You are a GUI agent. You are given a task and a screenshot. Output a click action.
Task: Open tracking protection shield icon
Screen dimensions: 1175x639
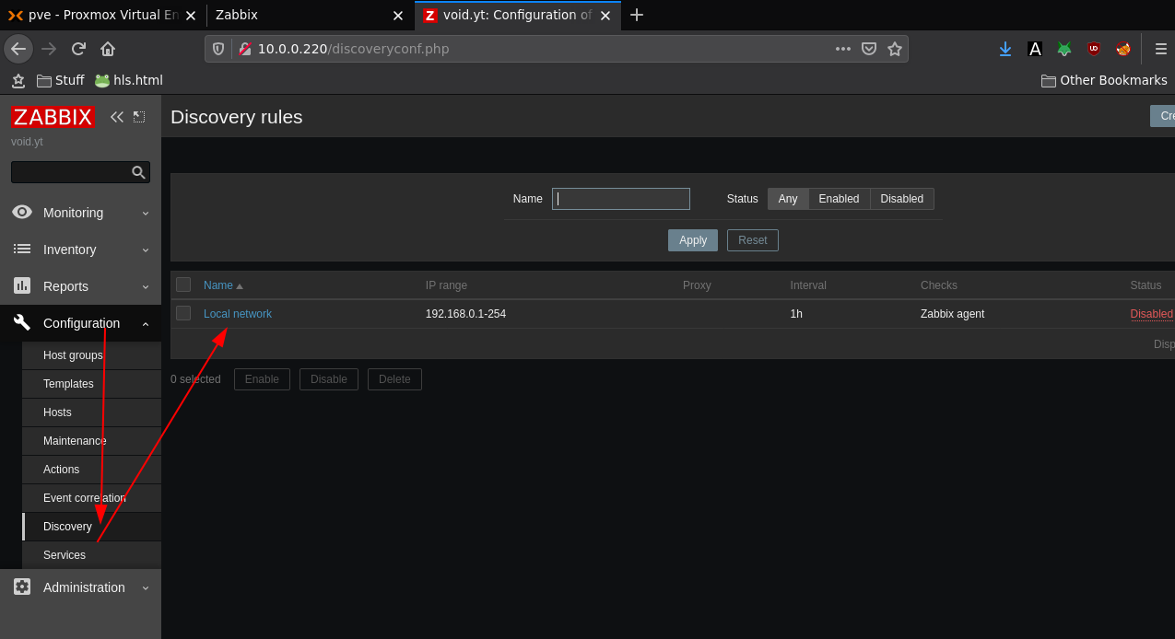(x=218, y=49)
